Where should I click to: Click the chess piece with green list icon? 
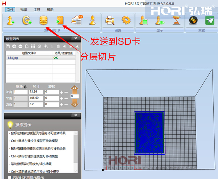[x=144, y=20]
